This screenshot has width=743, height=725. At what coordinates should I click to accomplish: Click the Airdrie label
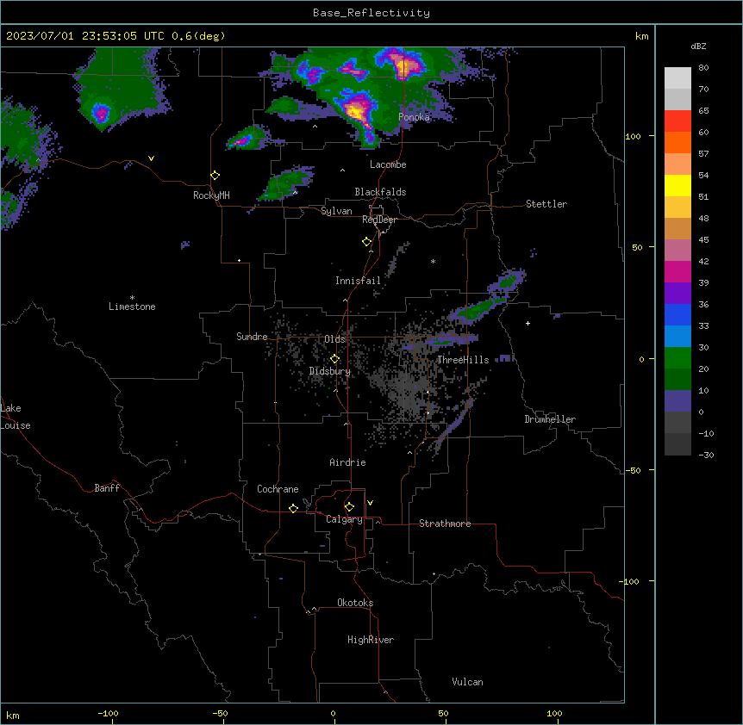(348, 462)
